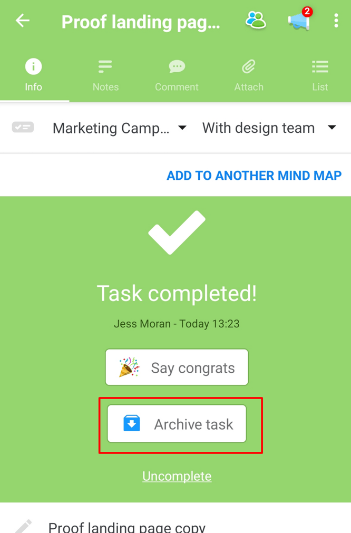
Task: Select the Info tab icon
Action: pos(33,66)
